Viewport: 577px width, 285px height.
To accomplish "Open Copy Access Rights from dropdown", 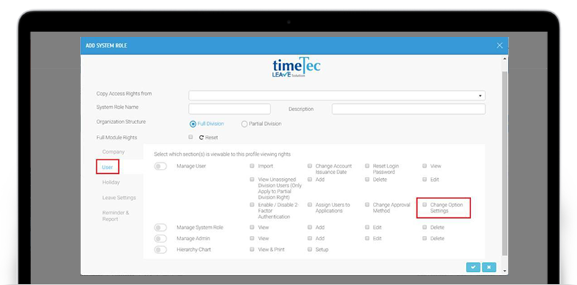I will [337, 95].
